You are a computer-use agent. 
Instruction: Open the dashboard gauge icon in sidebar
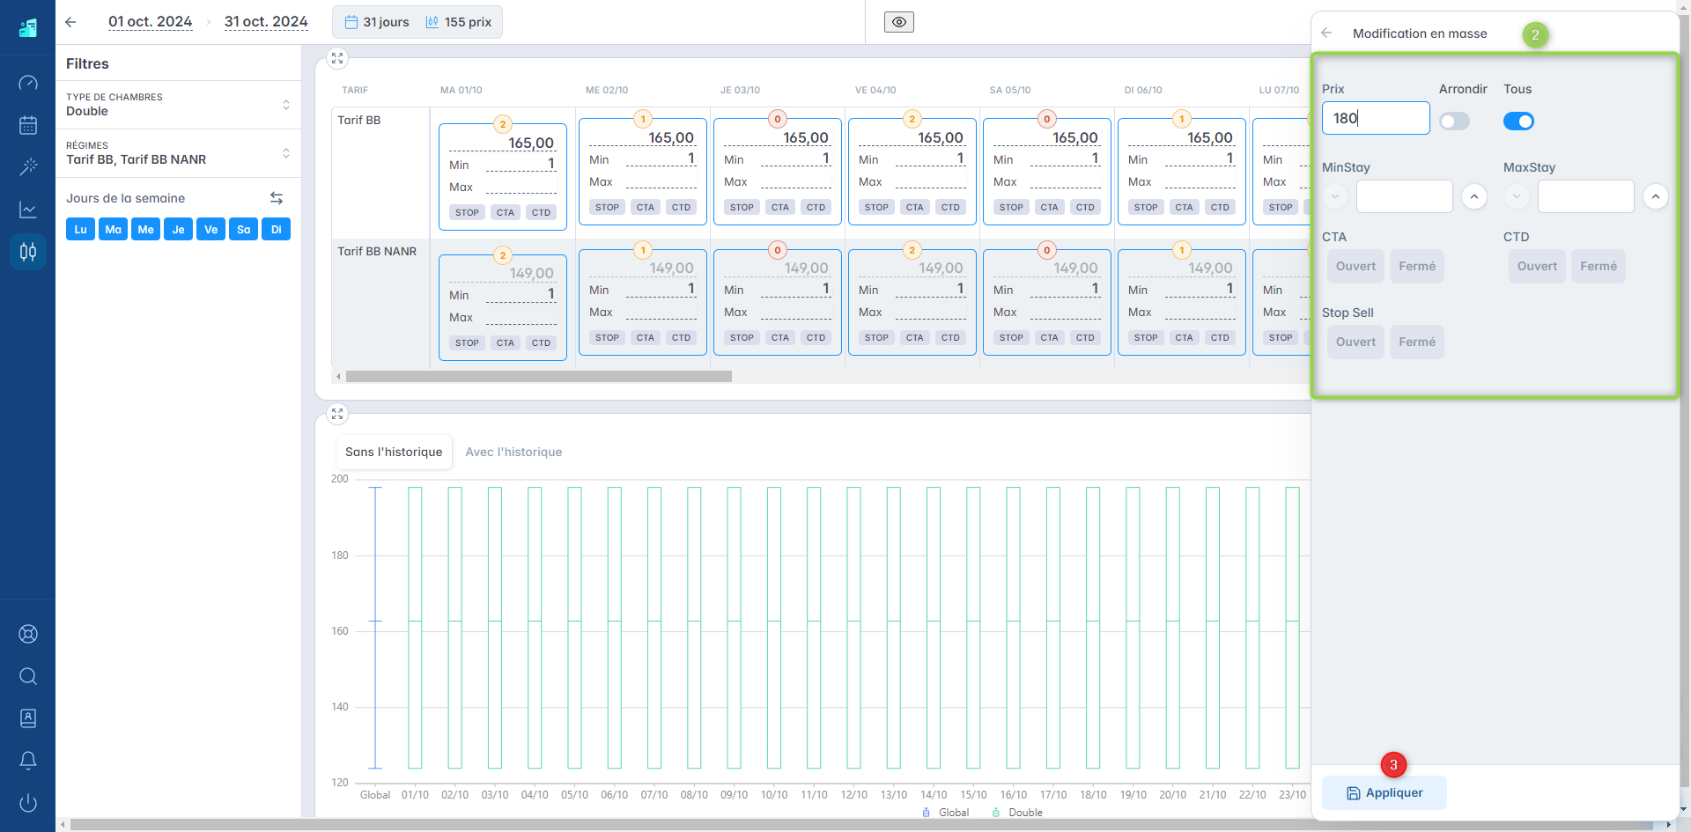pyautogui.click(x=28, y=83)
